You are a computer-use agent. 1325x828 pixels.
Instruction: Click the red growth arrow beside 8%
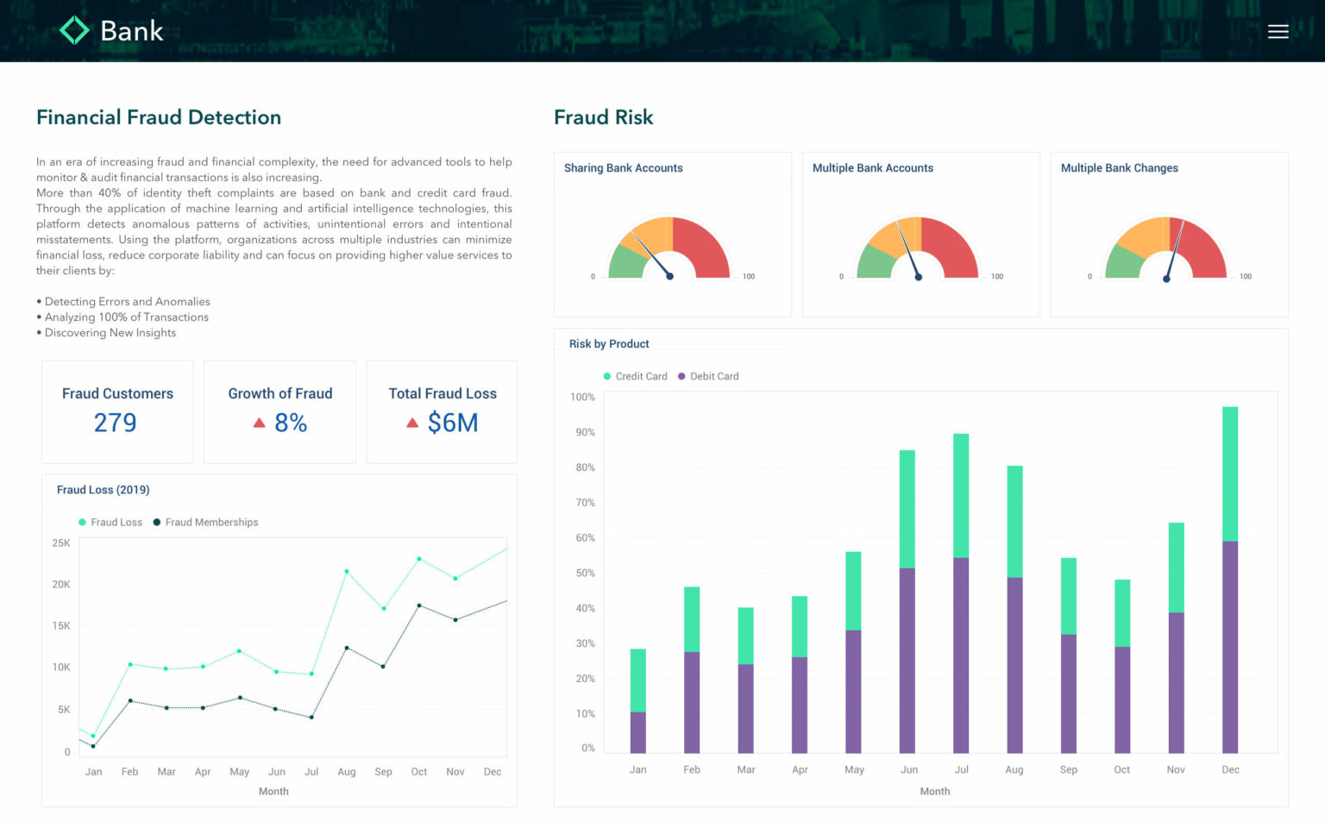258,422
